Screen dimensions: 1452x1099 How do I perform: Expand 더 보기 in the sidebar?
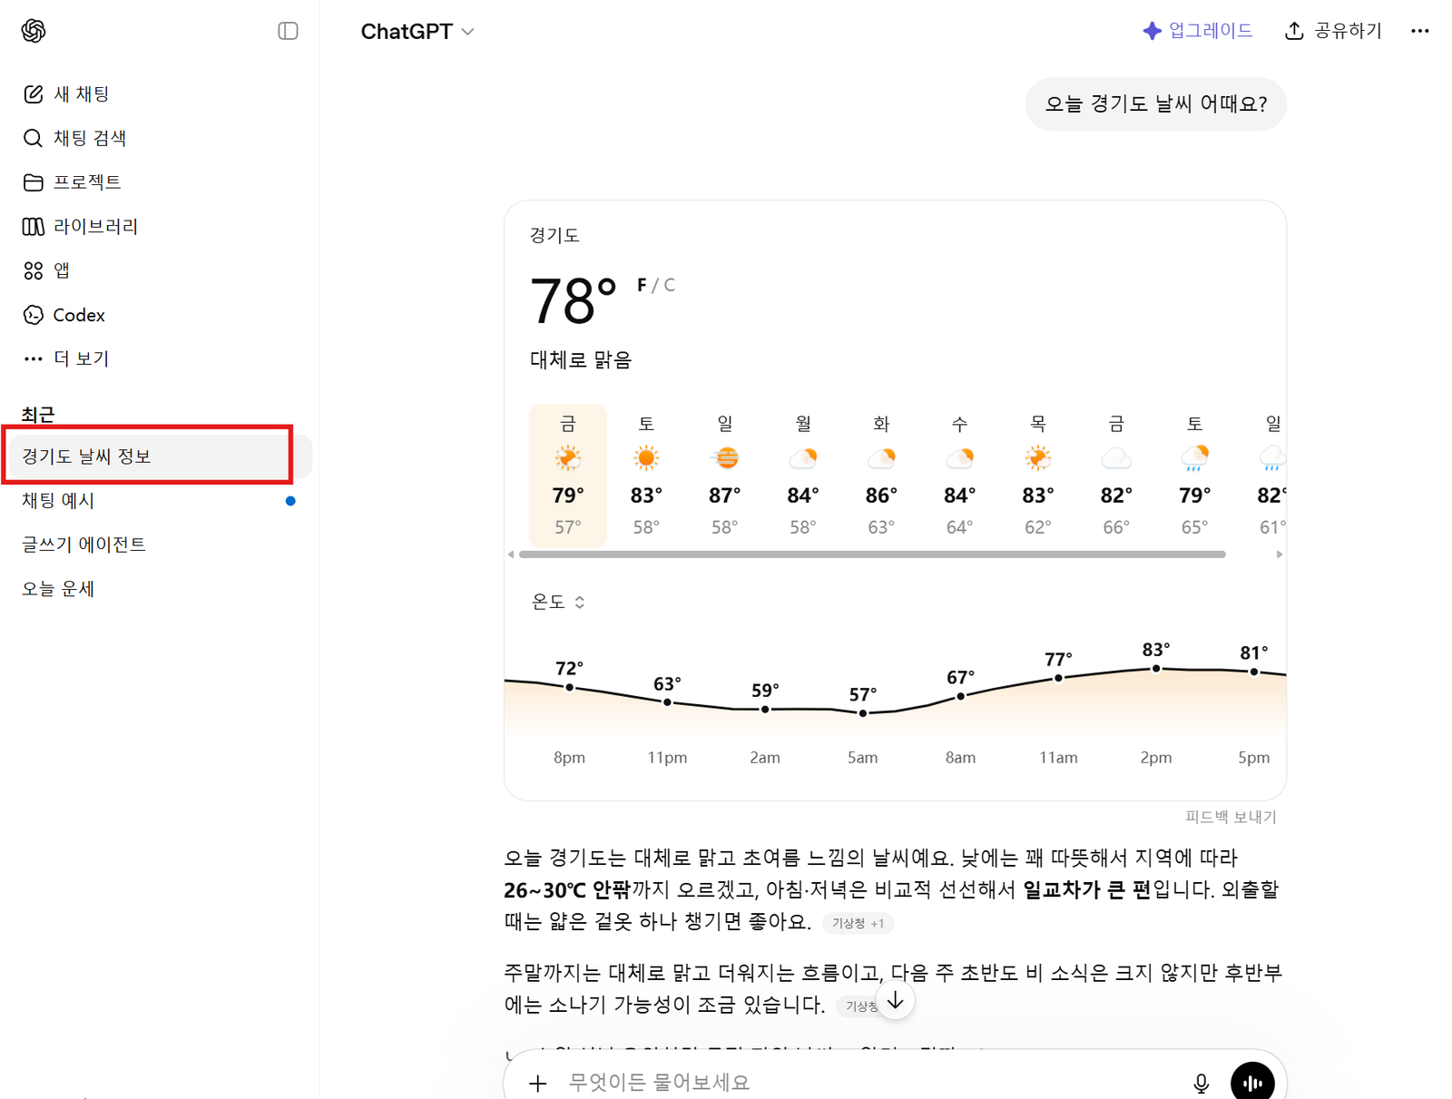pyautogui.click(x=65, y=358)
